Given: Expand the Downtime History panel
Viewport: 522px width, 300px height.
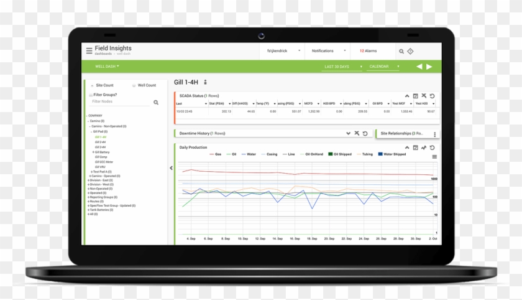Looking at the screenshot, I should (348, 133).
